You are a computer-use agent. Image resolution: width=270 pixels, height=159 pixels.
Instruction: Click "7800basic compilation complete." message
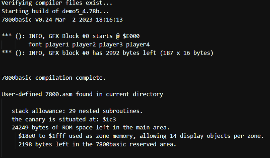tap(54, 78)
